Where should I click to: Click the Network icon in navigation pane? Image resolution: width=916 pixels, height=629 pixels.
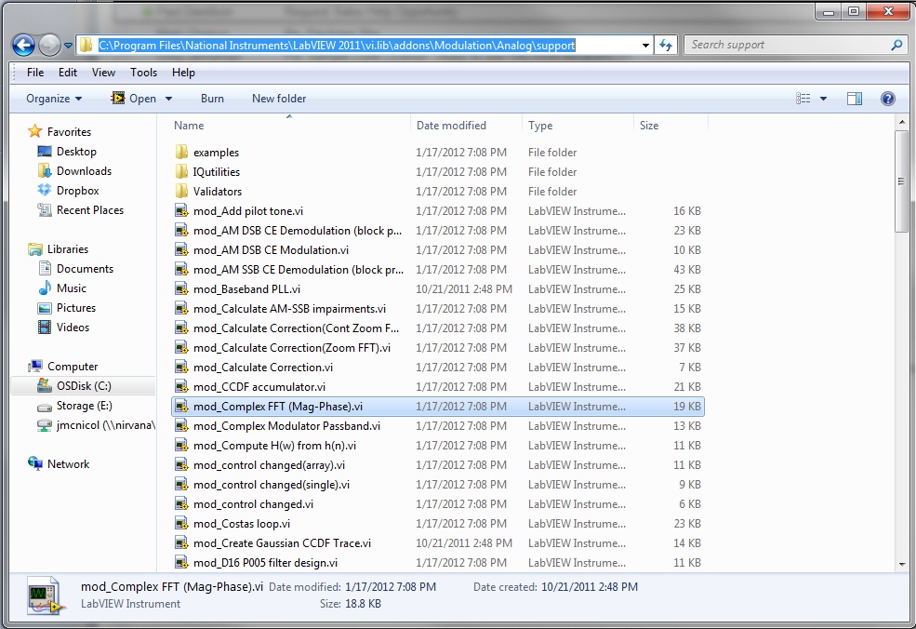pyautogui.click(x=35, y=463)
